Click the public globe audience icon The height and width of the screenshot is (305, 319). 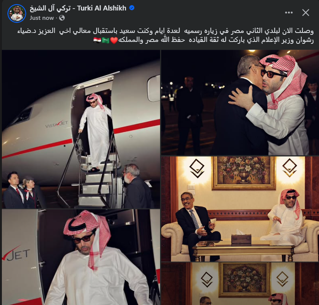point(62,18)
